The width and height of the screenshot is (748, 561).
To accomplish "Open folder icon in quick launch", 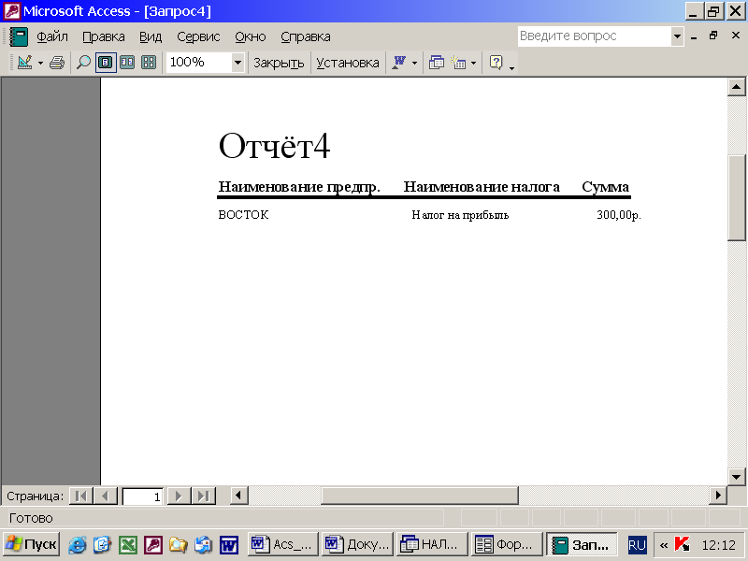I will (x=179, y=544).
